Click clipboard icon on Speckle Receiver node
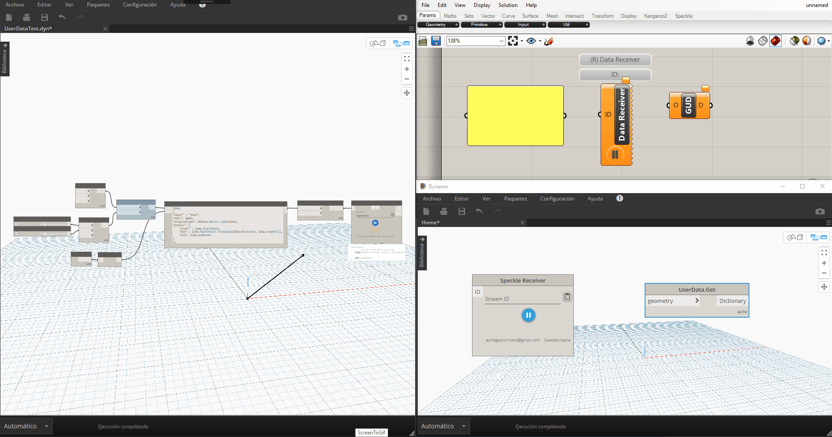The width and height of the screenshot is (832, 437). tap(567, 297)
